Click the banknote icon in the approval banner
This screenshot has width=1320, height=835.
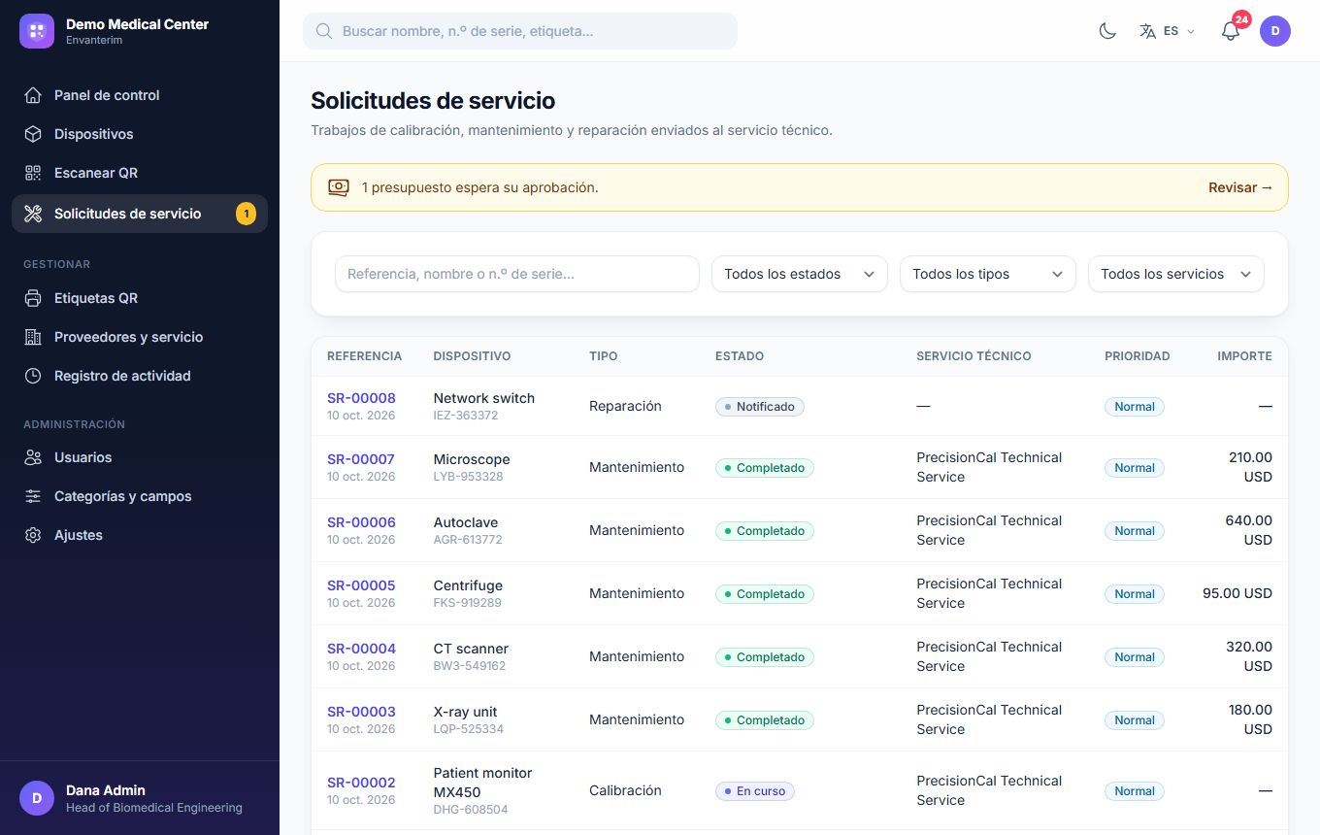point(338,187)
